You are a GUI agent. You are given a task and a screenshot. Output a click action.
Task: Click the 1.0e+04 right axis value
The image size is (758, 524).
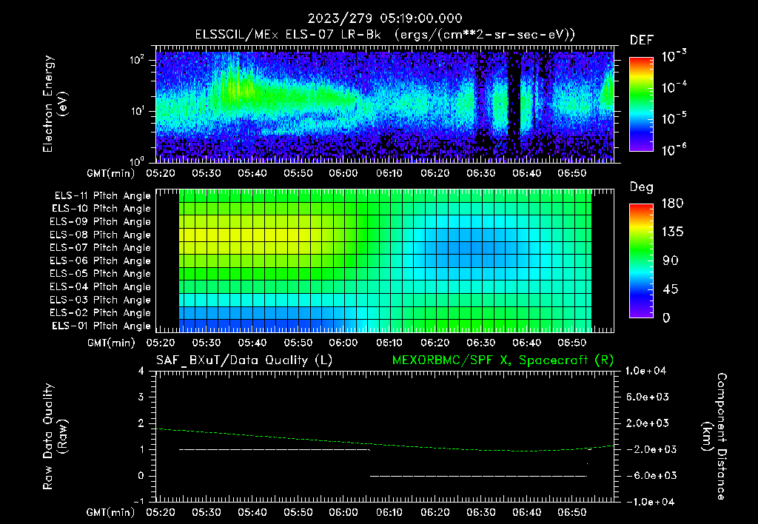[645, 371]
